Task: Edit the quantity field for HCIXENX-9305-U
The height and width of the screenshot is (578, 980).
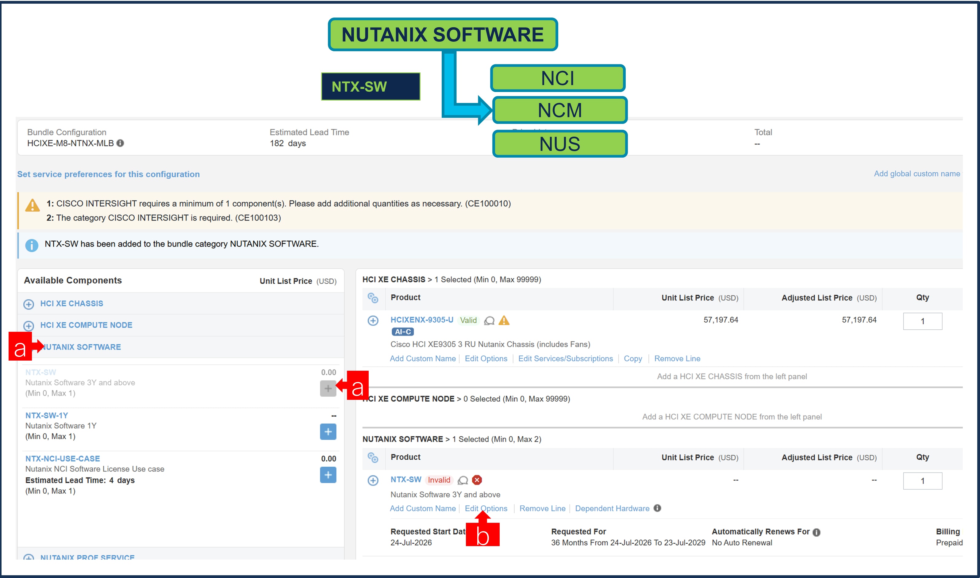Action: (x=923, y=321)
